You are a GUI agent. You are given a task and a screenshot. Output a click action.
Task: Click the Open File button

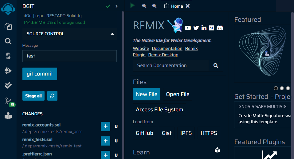click(x=178, y=94)
